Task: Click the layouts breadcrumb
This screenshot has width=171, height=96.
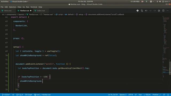Action: [x=21, y=14]
